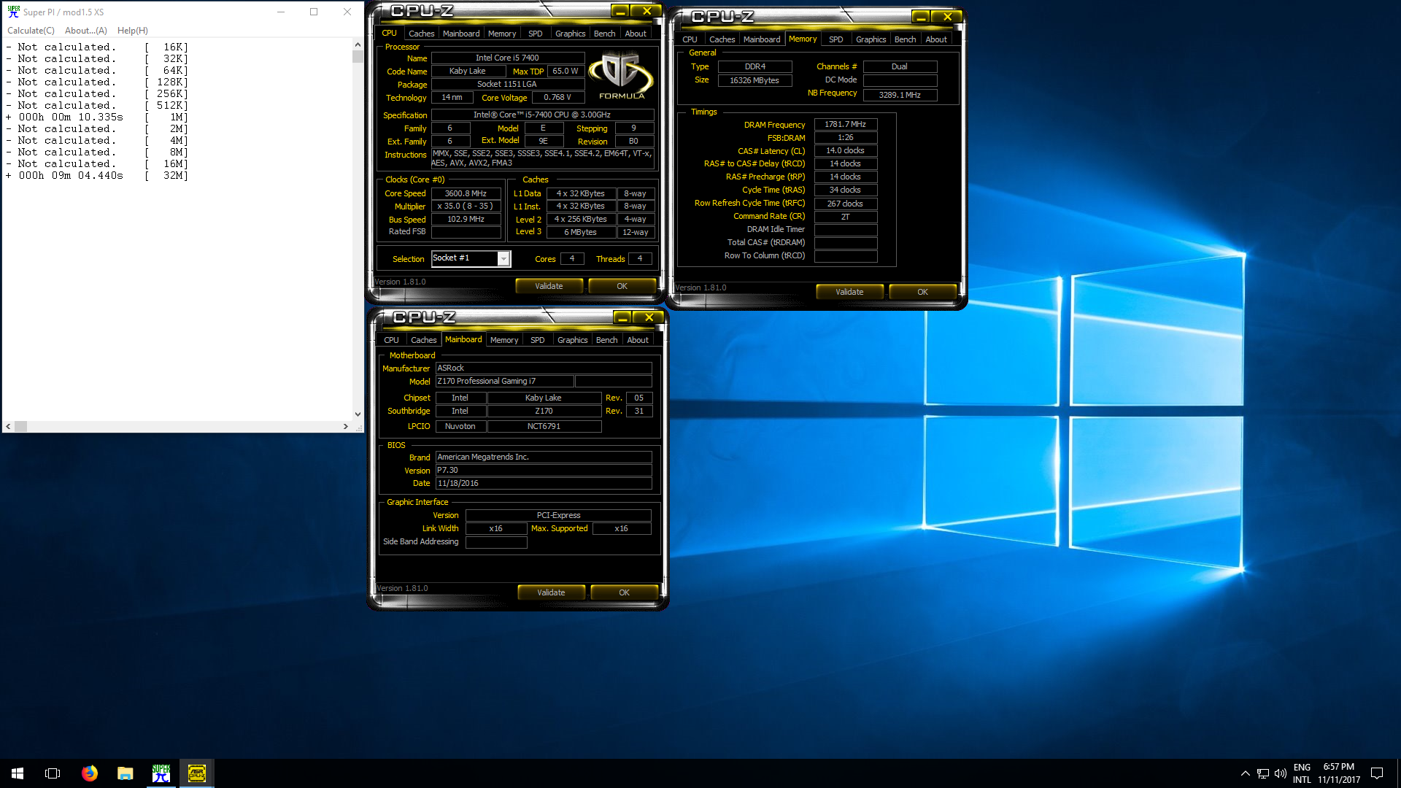This screenshot has width=1401, height=788.
Task: Open the taskbar clock showing 6:57 PM
Action: tap(1339, 773)
